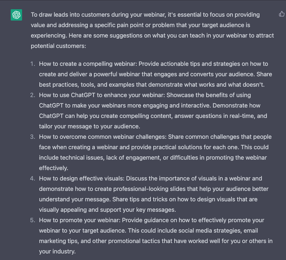Screen dimensions: 286x260
Task: Click "How to promote your webinar" heading
Action: point(80,220)
